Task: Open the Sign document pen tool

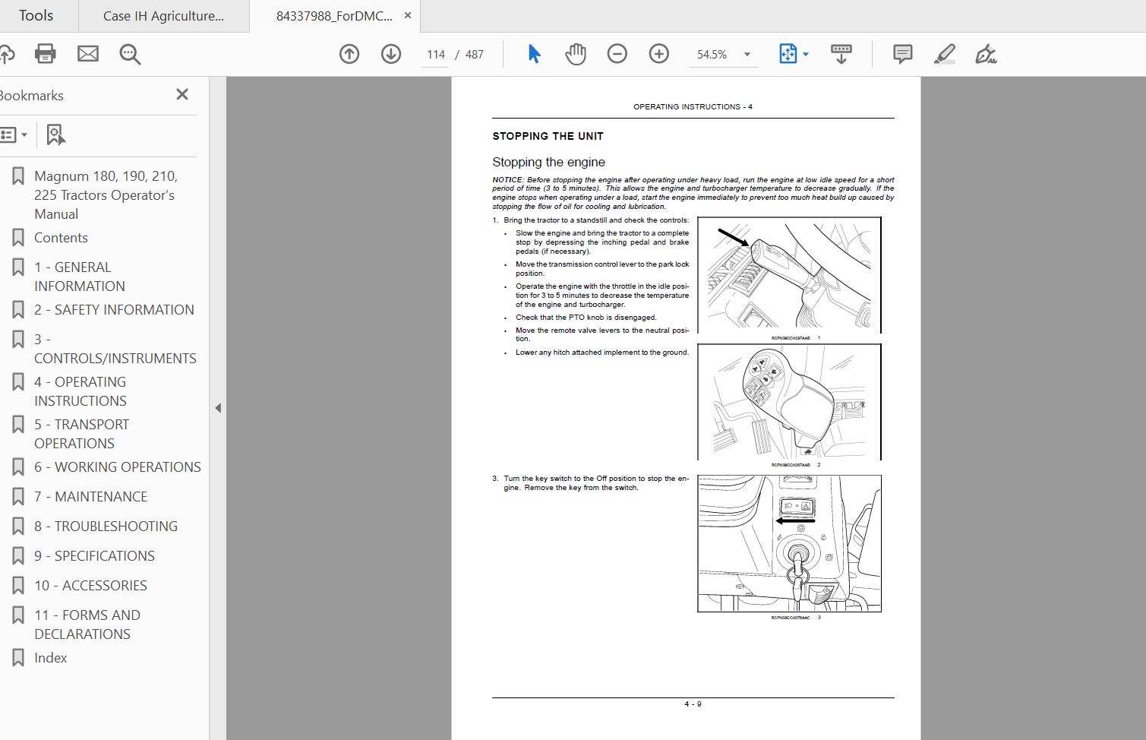Action: [986, 54]
